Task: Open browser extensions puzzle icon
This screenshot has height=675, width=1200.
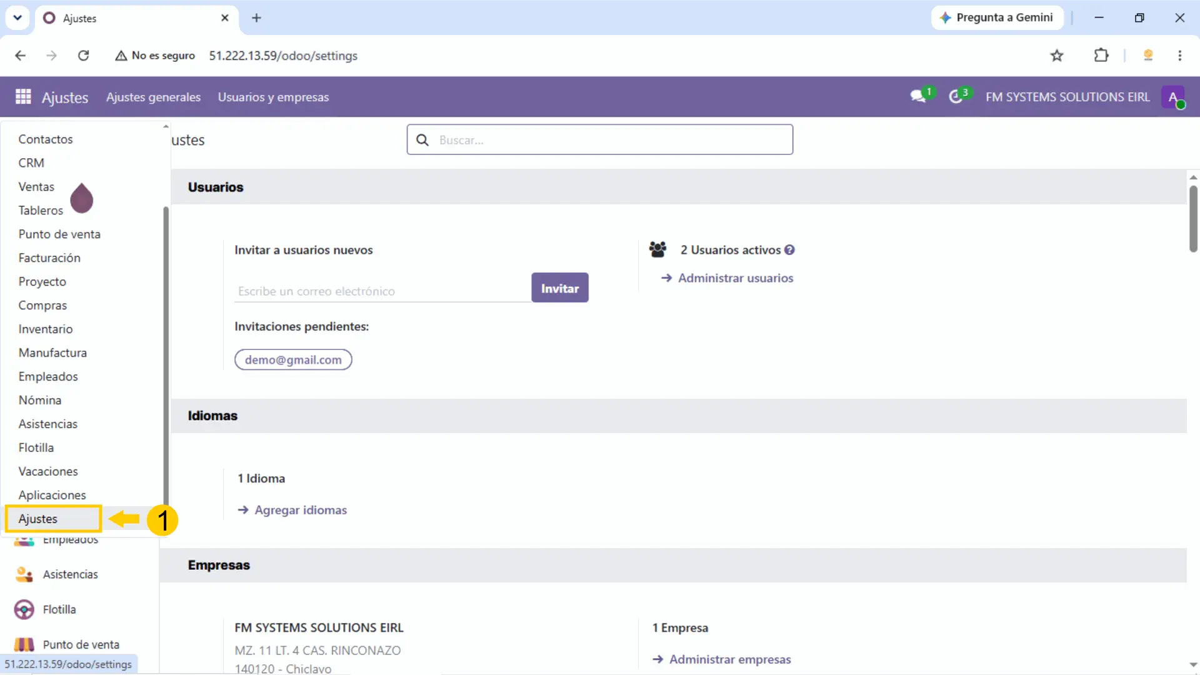Action: pos(1101,56)
